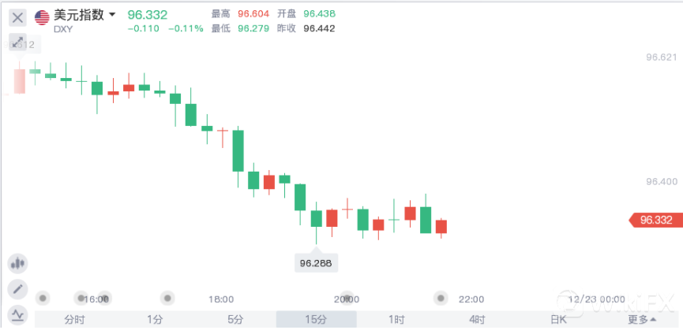Select the pencil drawing tool

point(18,289)
